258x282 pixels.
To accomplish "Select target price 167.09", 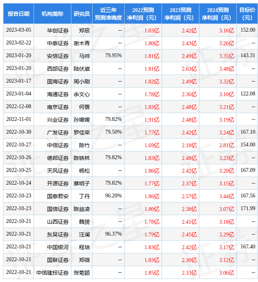I will point(248,170).
